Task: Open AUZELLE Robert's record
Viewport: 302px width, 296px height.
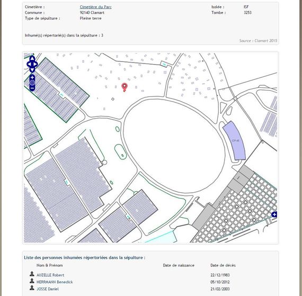Action: pyautogui.click(x=50, y=275)
